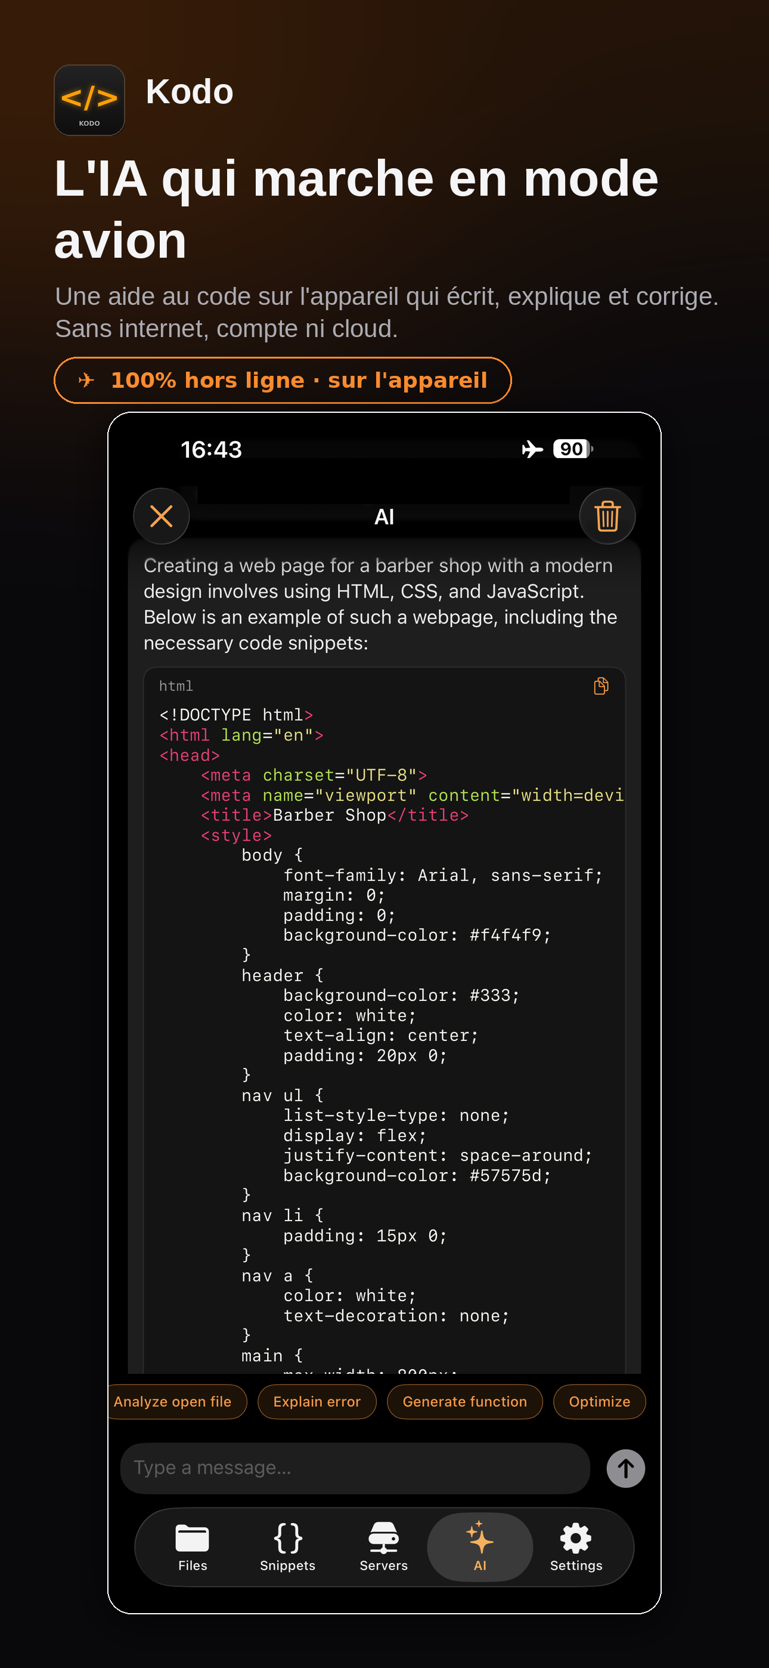Tap the Kodo app name text
The width and height of the screenshot is (769, 1668).
[189, 91]
